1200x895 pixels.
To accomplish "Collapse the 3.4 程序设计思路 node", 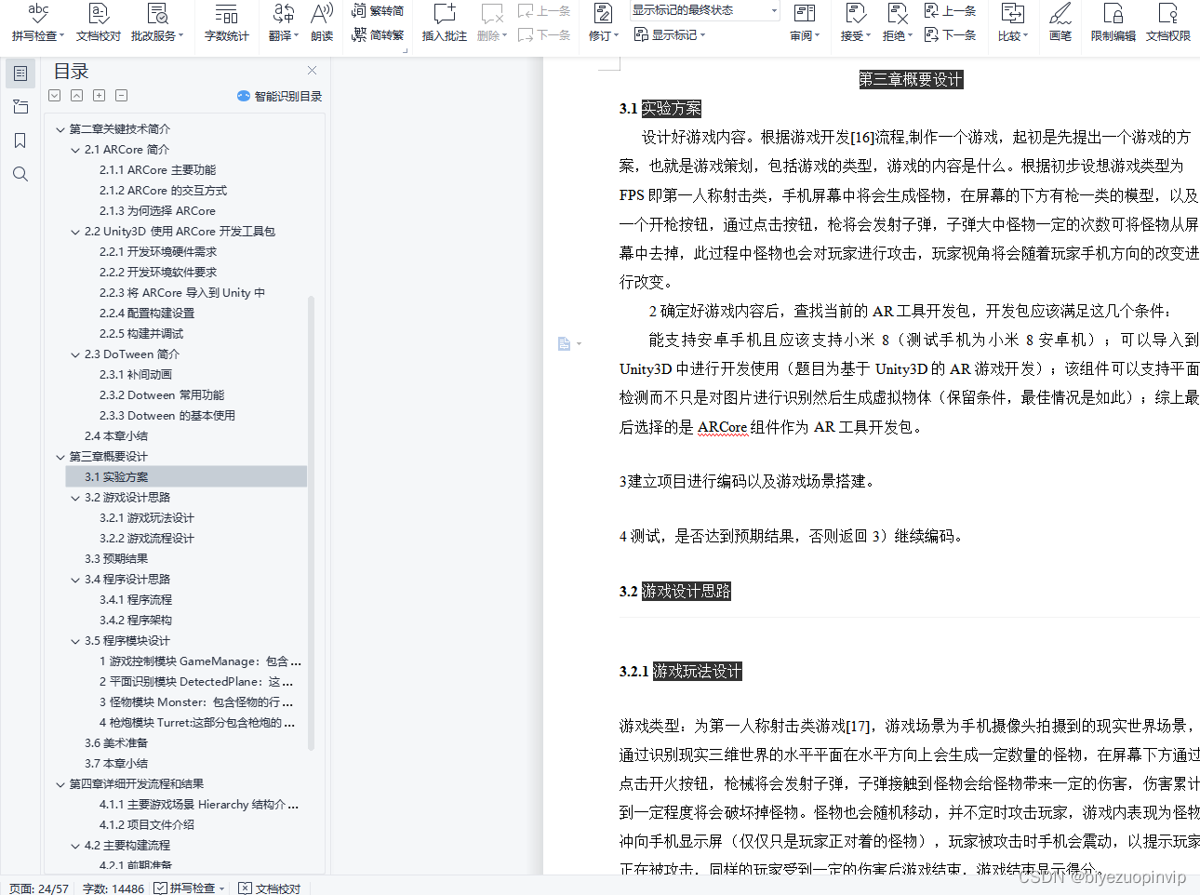I will point(75,580).
